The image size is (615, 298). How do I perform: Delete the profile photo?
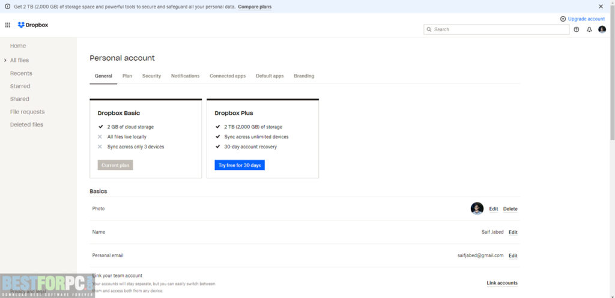(510, 209)
